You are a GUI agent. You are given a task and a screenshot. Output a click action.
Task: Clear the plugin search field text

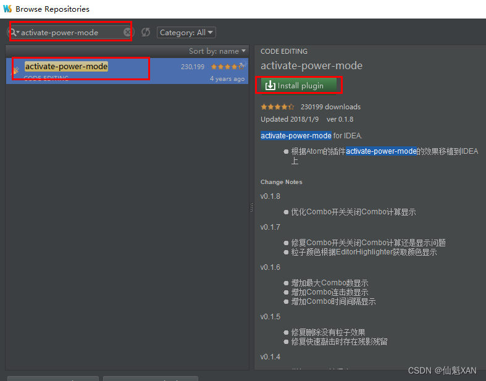(x=127, y=32)
